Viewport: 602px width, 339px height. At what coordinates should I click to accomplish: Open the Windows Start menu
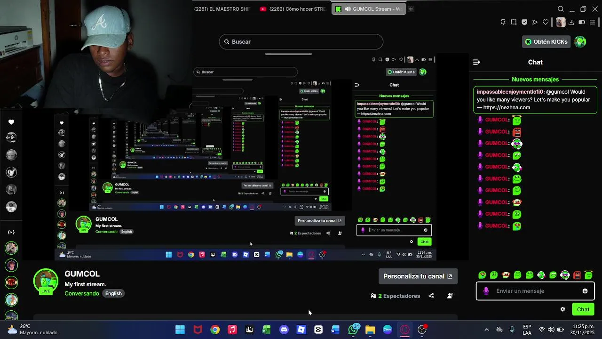click(180, 330)
